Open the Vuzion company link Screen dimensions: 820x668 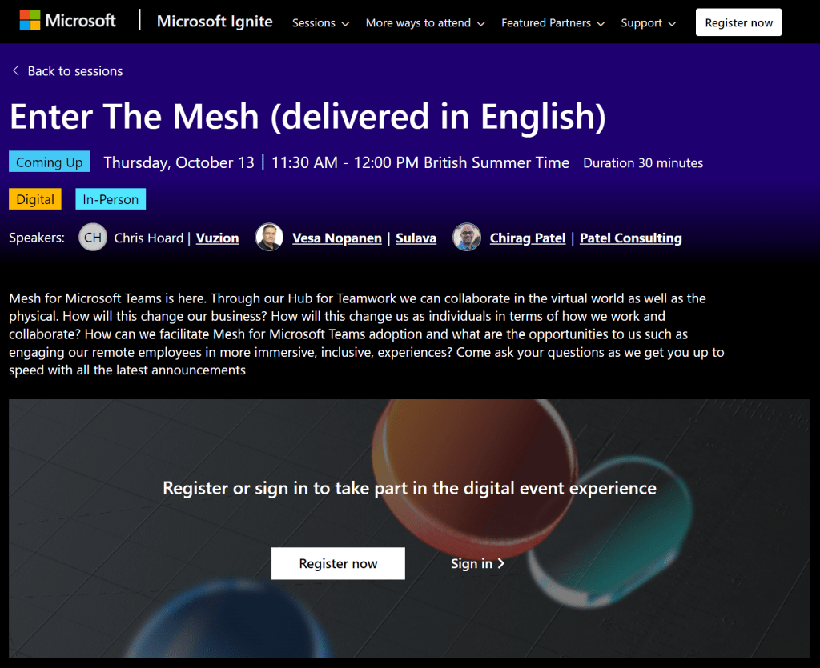(x=217, y=238)
